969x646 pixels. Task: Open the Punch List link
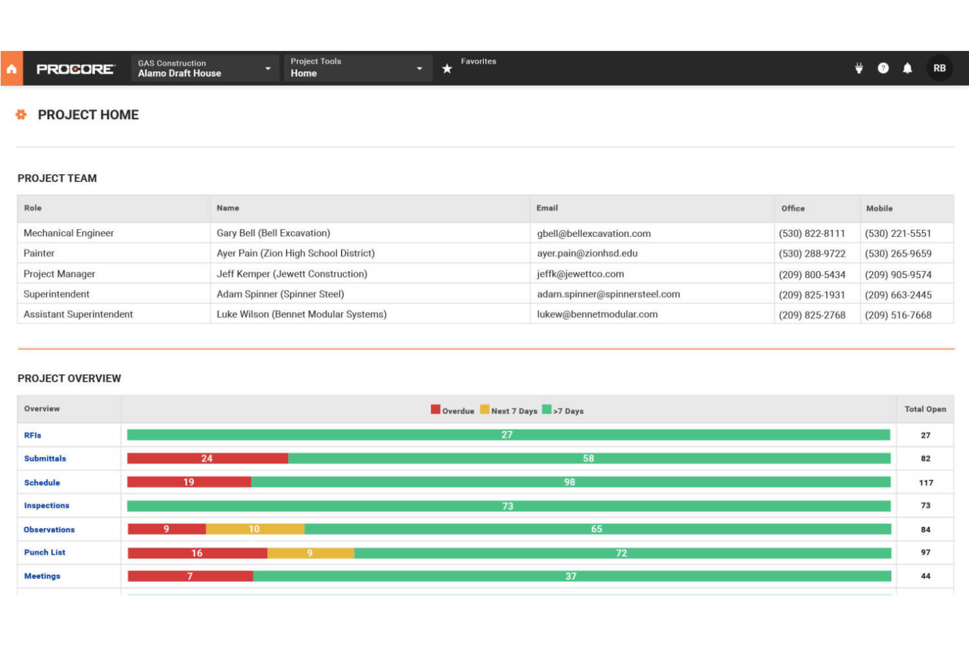(x=45, y=552)
